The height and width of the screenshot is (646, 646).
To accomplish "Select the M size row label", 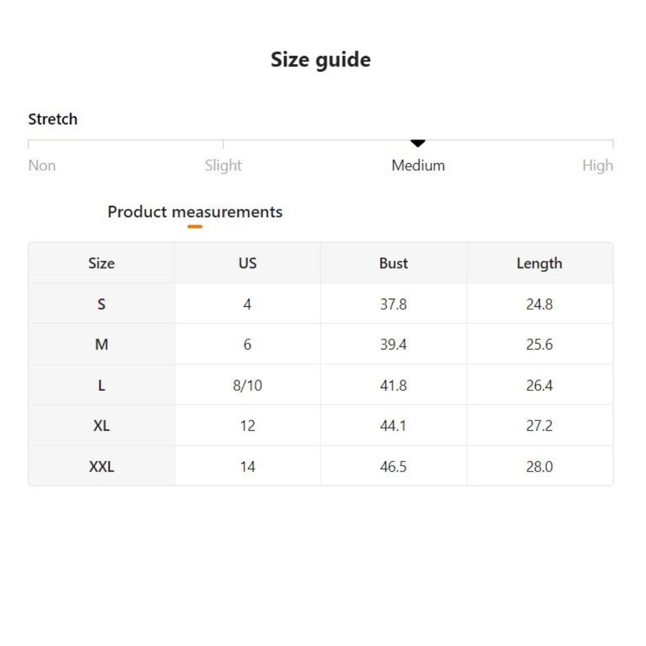I will pos(101,345).
